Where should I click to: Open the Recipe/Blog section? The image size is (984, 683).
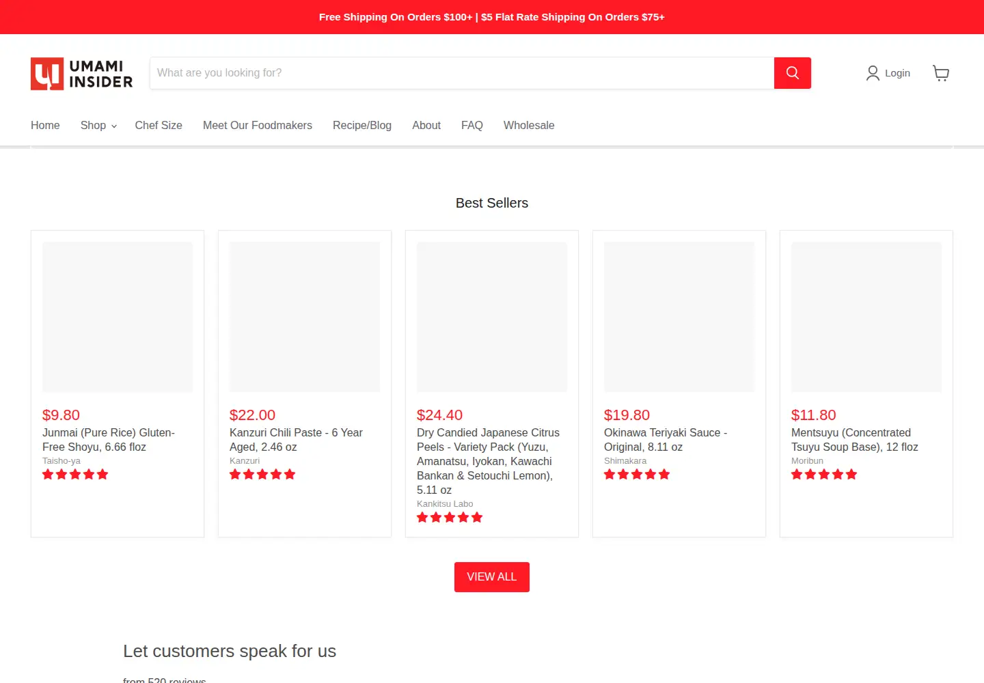point(362,126)
